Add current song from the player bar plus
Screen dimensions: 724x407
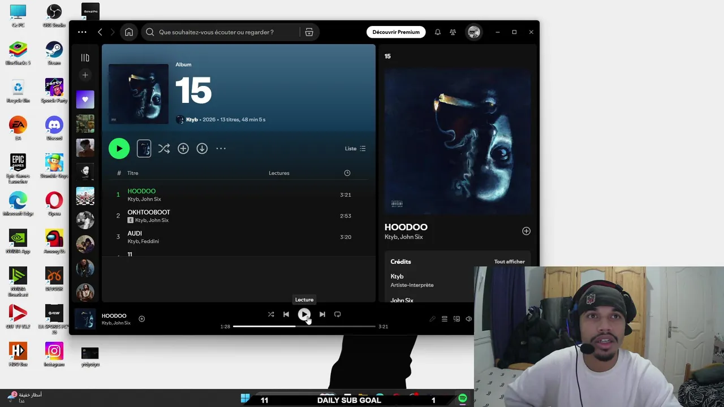coord(141,319)
